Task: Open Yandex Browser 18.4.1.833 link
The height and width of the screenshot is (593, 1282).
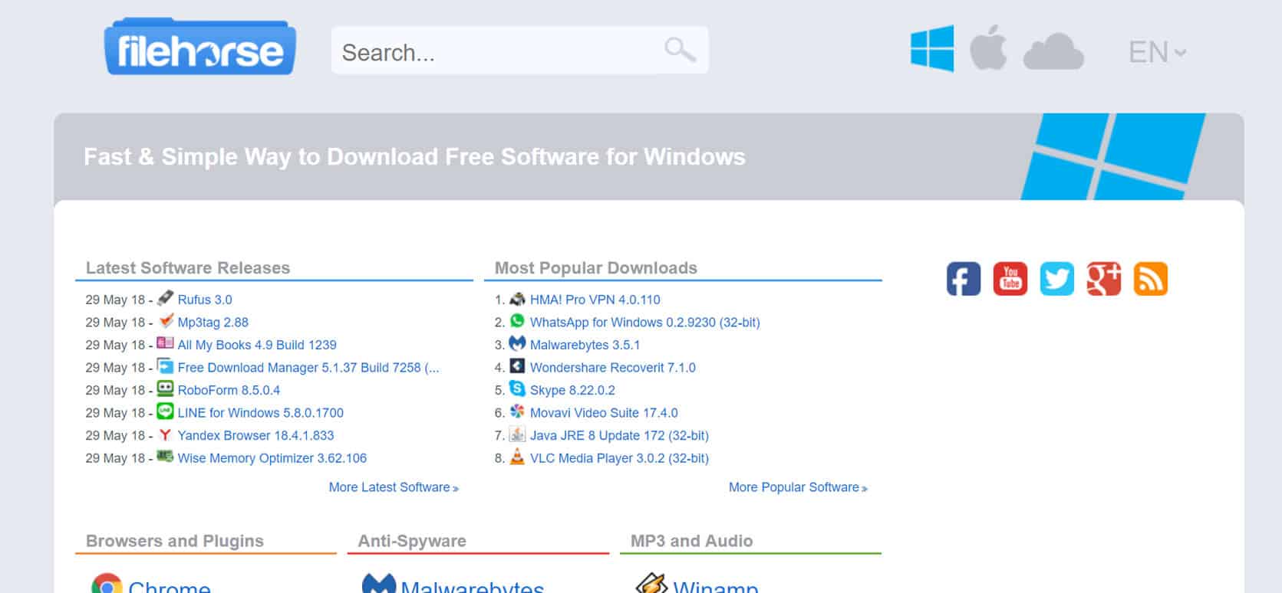Action: tap(255, 435)
